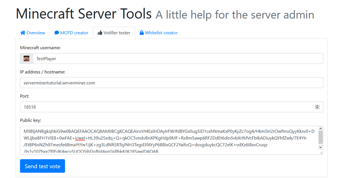Screen dimensions: 356x178
Task: Click the public key scrollbar down arrow
Action: pyautogui.click(x=320, y=148)
